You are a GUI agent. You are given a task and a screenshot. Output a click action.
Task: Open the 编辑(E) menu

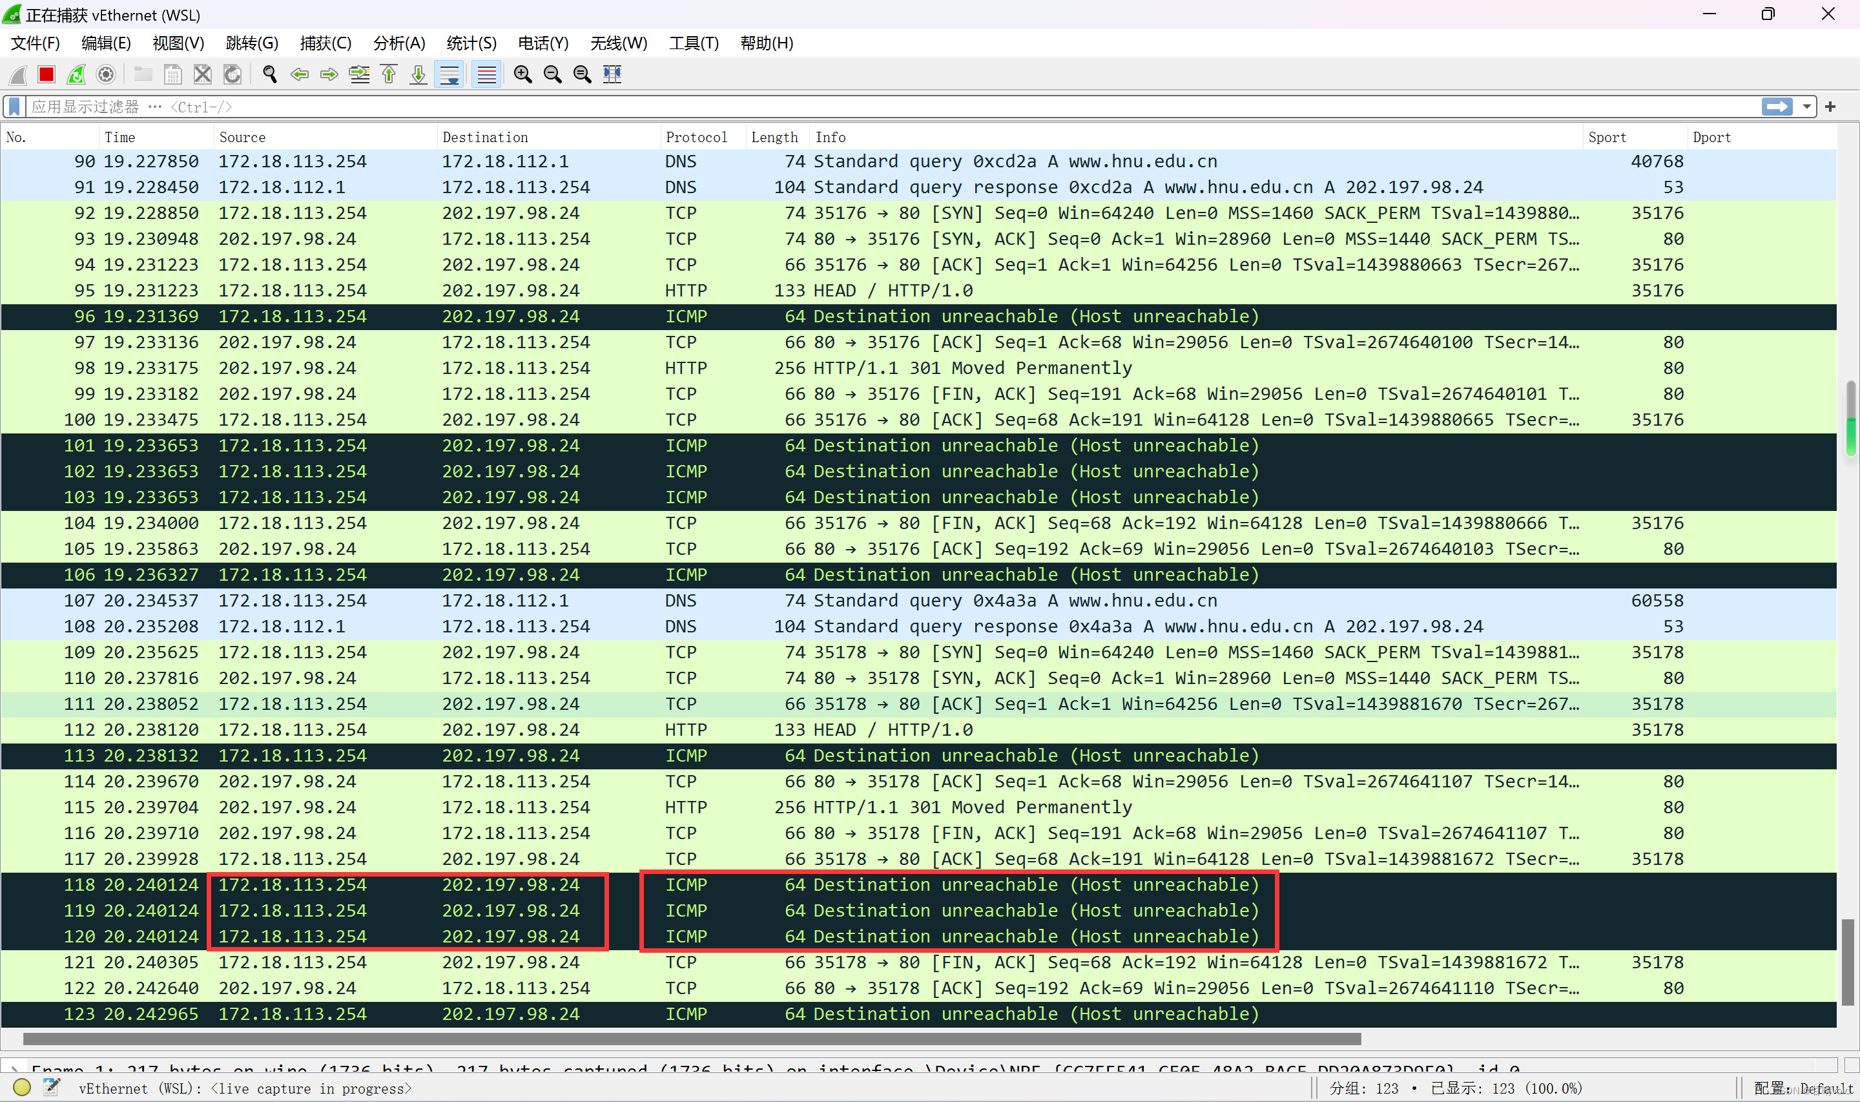(106, 43)
